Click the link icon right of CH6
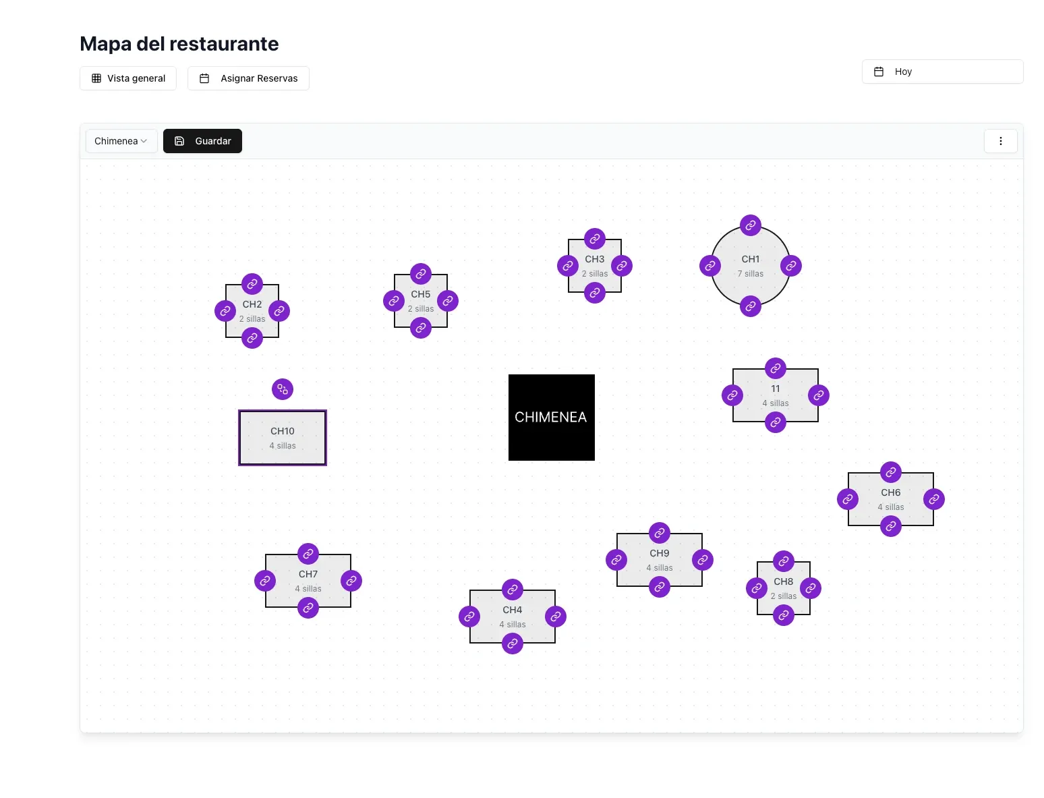Viewport: 1044px width, 798px height. click(934, 499)
